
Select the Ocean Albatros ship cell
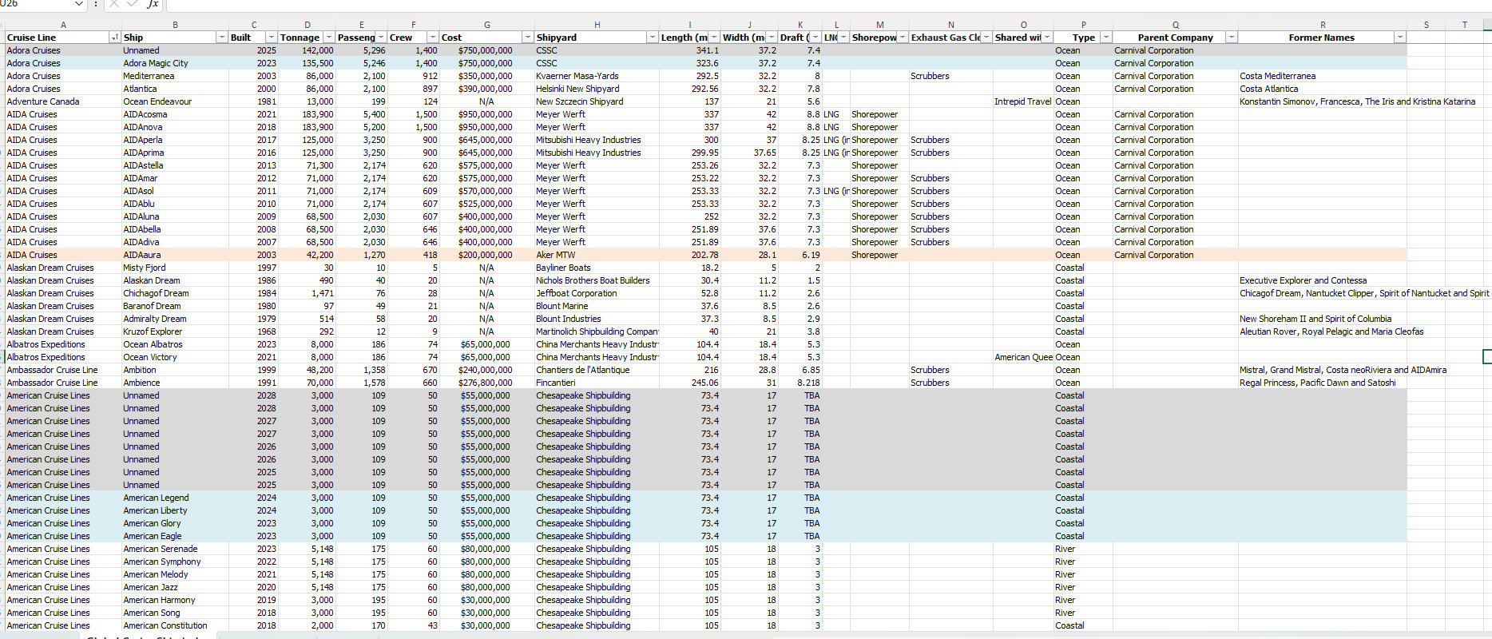point(175,344)
